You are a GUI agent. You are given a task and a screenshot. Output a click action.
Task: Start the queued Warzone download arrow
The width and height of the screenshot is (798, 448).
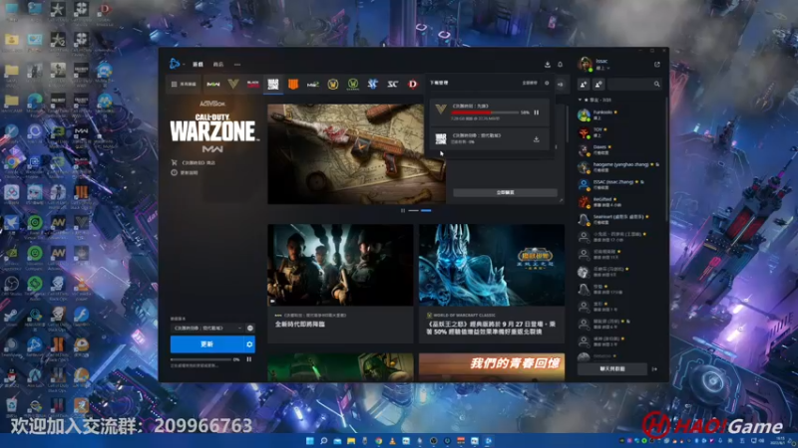[537, 139]
